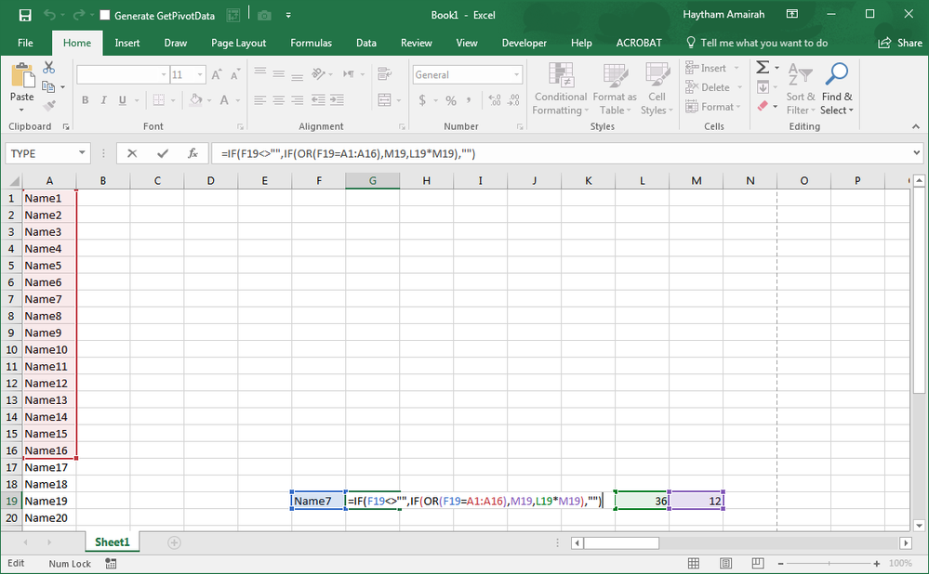This screenshot has height=574, width=929.
Task: Open Find & Select menu
Action: [x=837, y=89]
